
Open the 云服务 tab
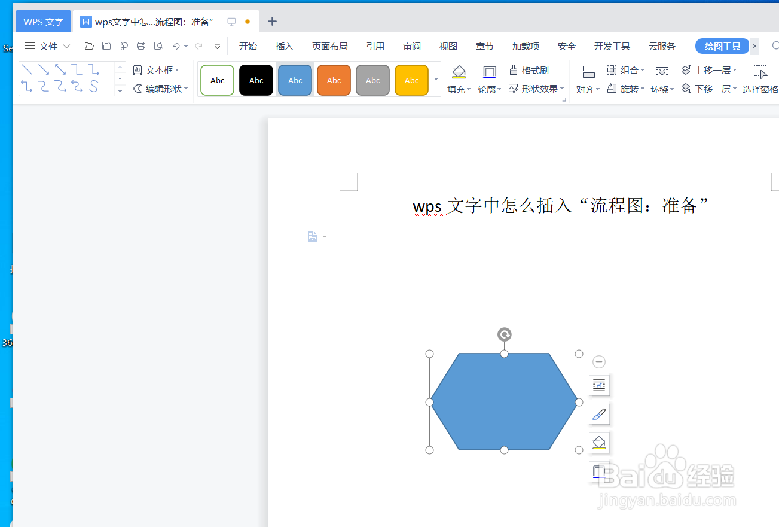click(662, 46)
